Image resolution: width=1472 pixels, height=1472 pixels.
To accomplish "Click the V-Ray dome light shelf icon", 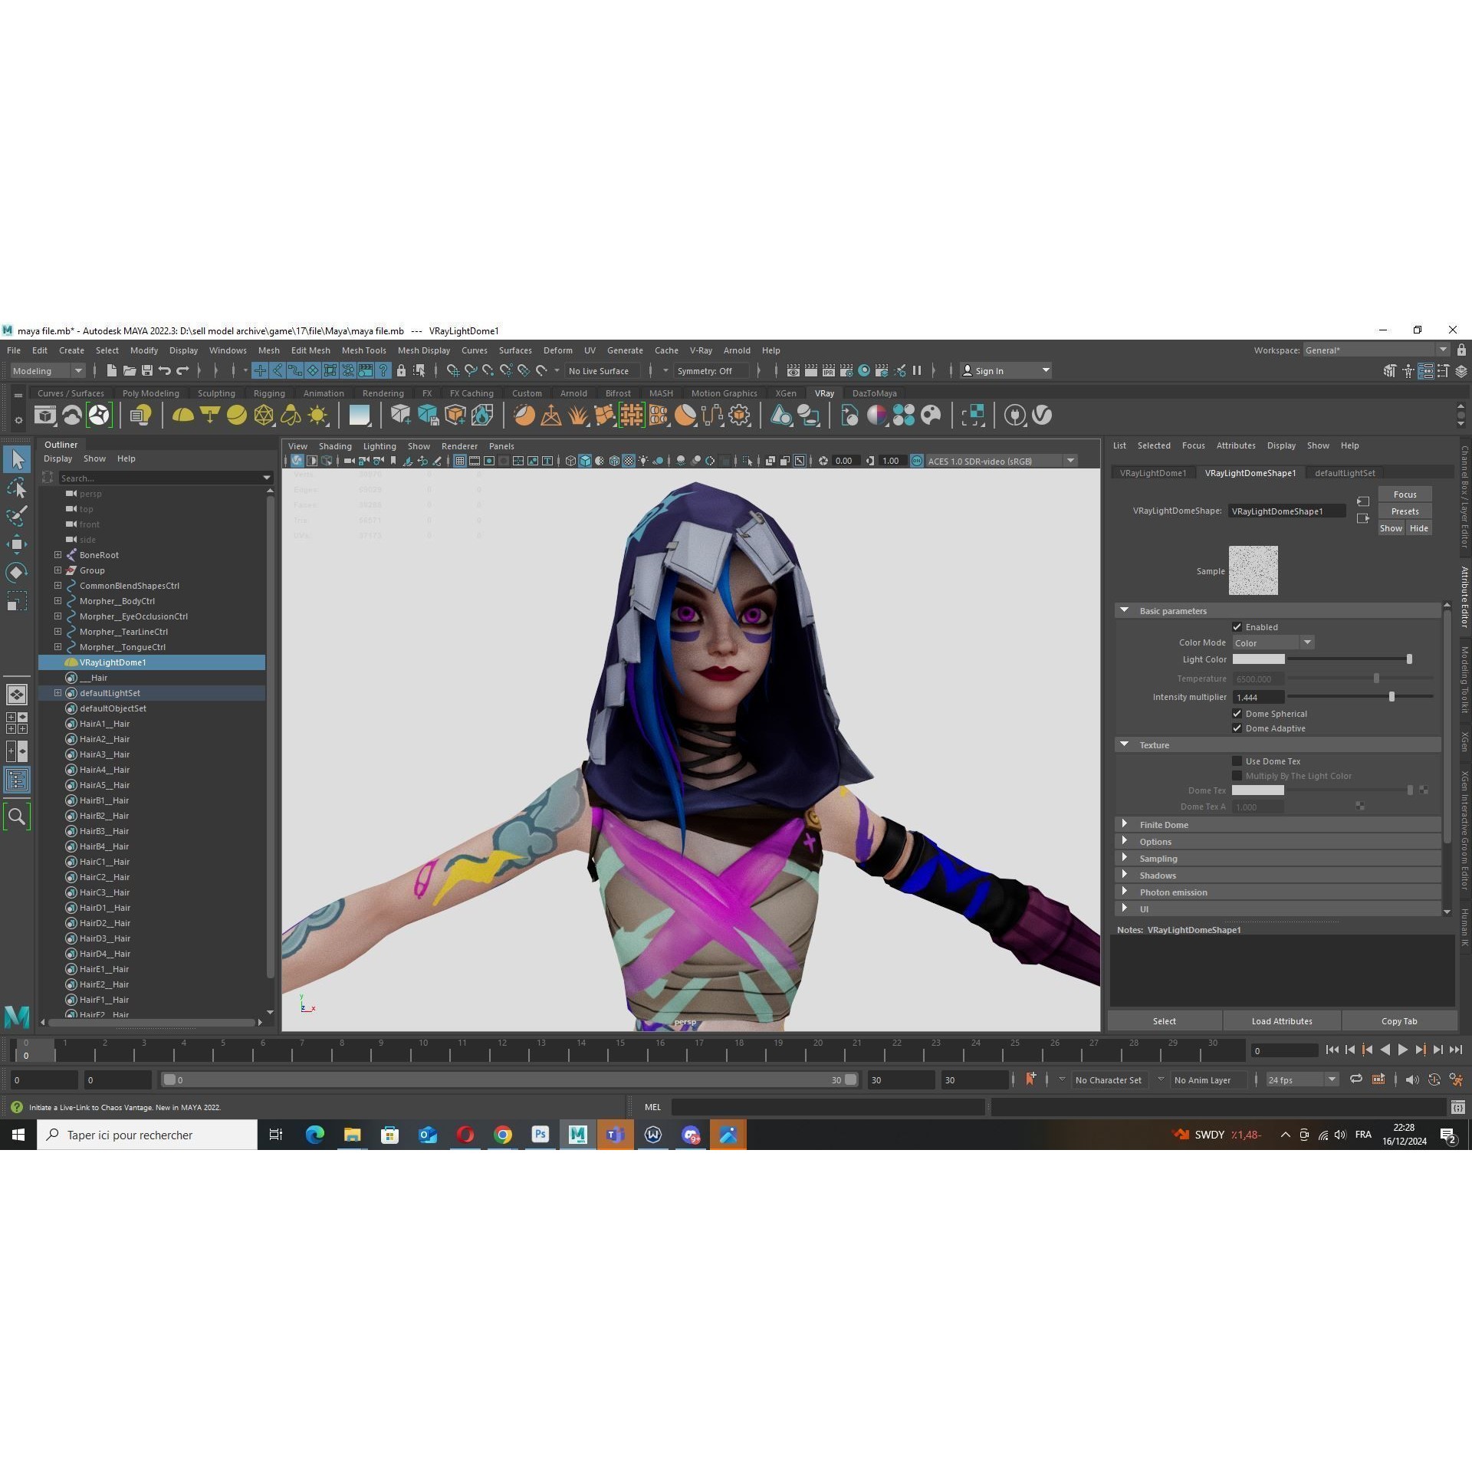I will point(182,416).
